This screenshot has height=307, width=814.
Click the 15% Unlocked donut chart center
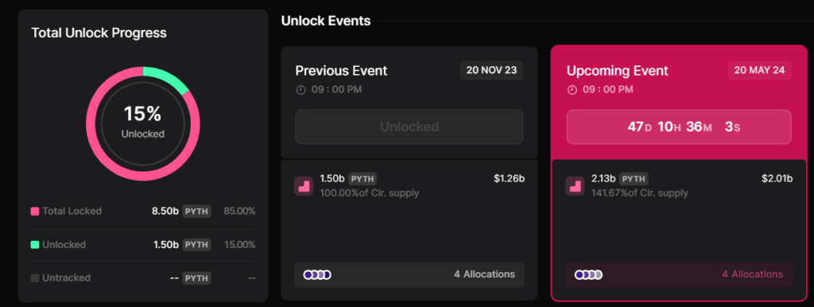(x=143, y=123)
